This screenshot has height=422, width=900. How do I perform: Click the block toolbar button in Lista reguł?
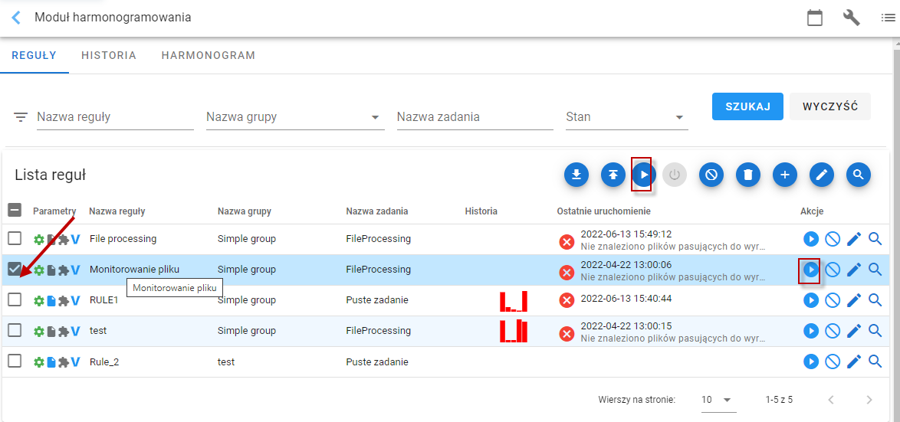(x=711, y=175)
